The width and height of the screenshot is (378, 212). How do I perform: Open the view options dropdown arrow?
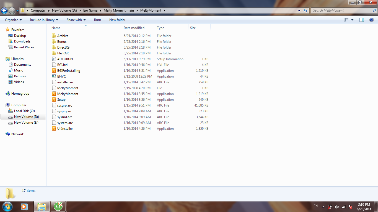coord(352,20)
